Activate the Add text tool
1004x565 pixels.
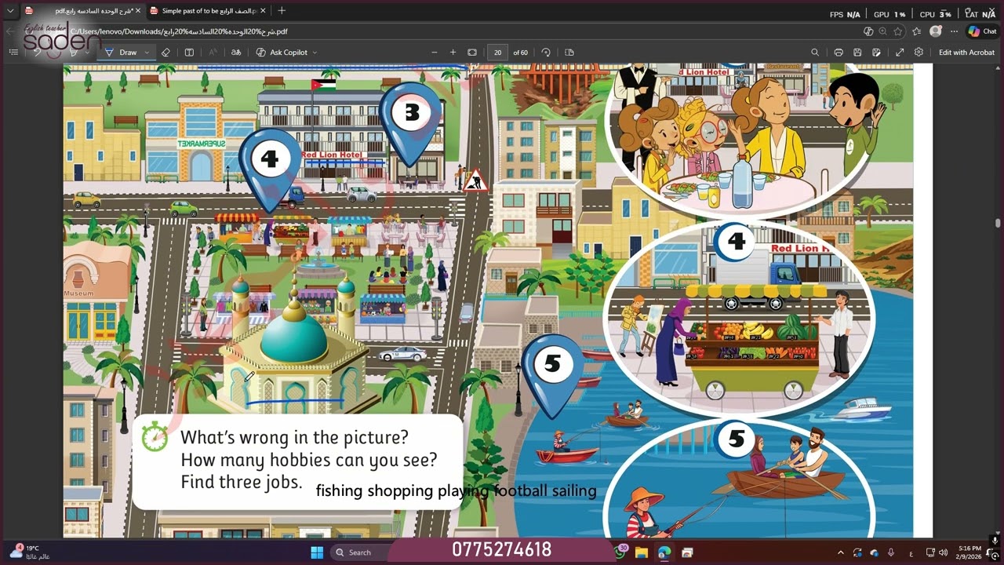(189, 53)
